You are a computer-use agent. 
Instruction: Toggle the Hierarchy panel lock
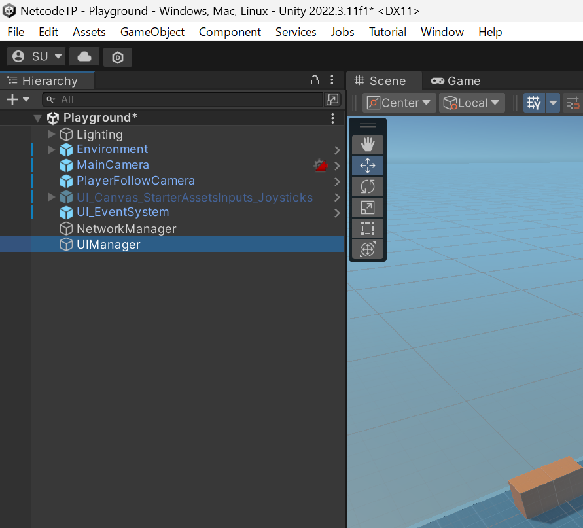click(315, 80)
